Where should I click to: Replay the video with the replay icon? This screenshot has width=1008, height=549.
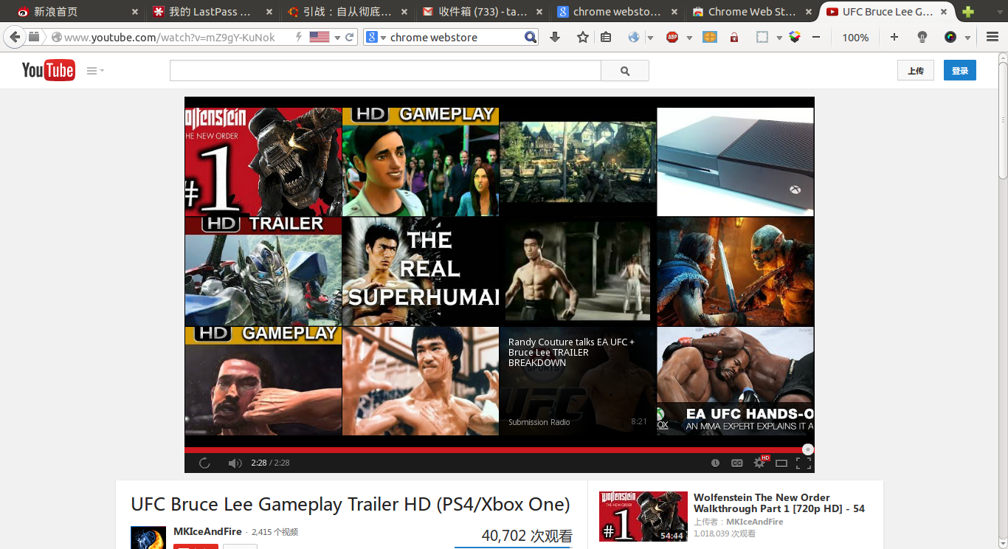click(x=204, y=463)
